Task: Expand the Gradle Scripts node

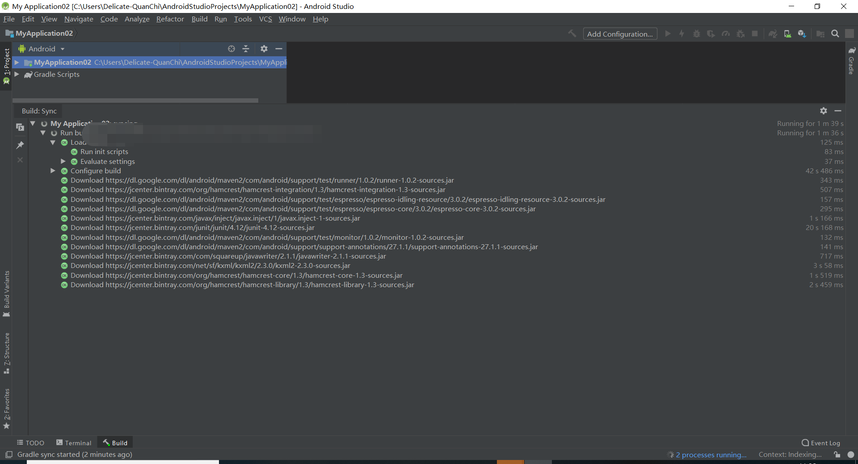Action: [x=17, y=74]
